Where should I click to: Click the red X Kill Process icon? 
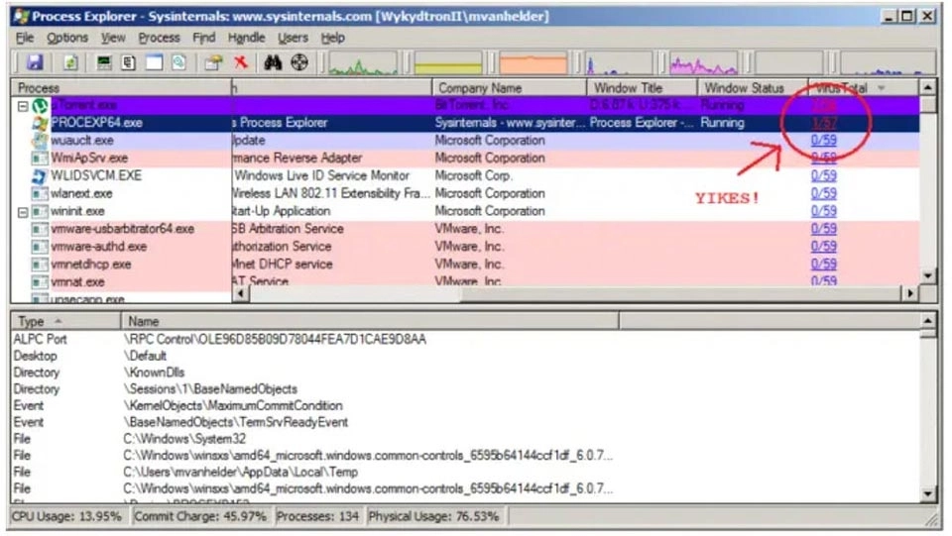(x=241, y=61)
